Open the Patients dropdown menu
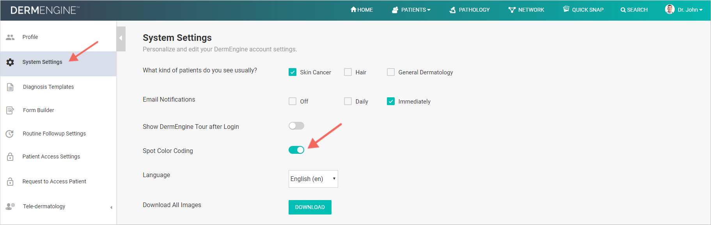Image resolution: width=711 pixels, height=225 pixels. (411, 10)
